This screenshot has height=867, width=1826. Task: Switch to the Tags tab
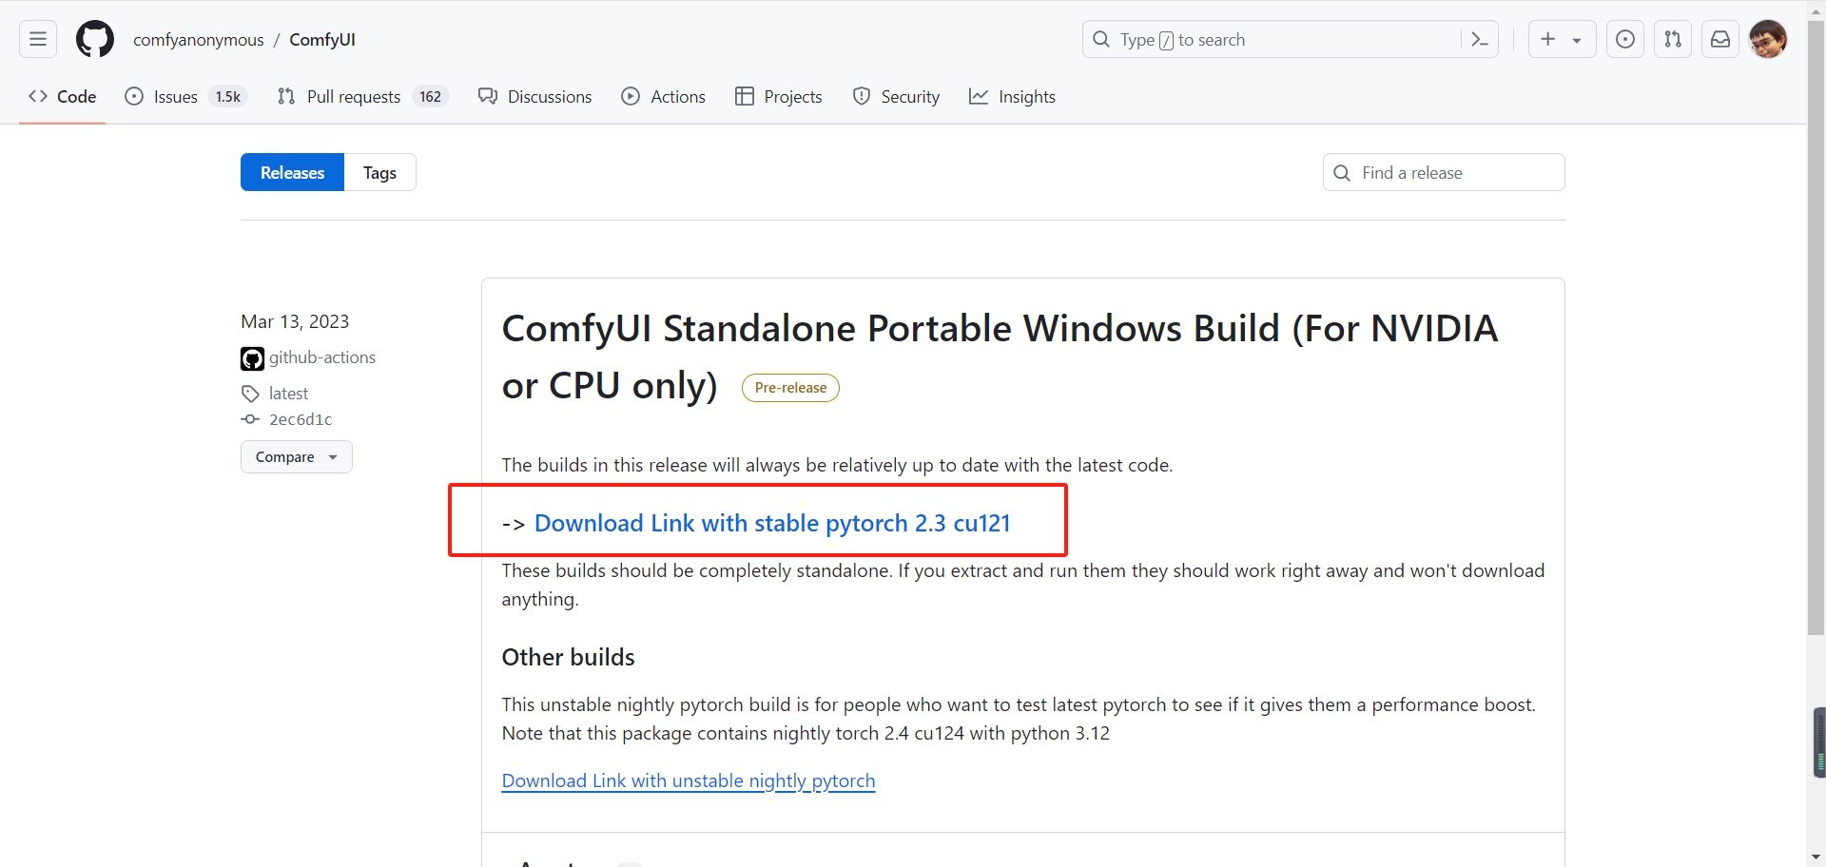pyautogui.click(x=379, y=172)
